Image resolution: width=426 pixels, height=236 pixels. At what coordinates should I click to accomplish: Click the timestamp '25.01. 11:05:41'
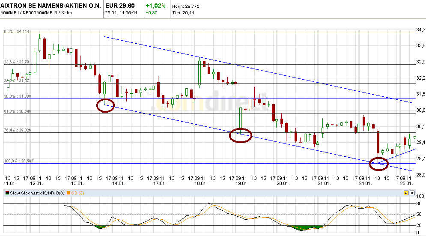(121, 12)
